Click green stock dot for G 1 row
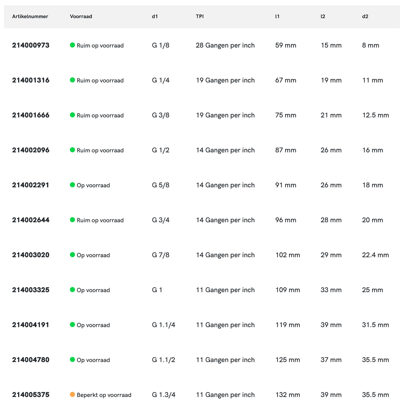This screenshot has height=404, width=404. tap(73, 290)
